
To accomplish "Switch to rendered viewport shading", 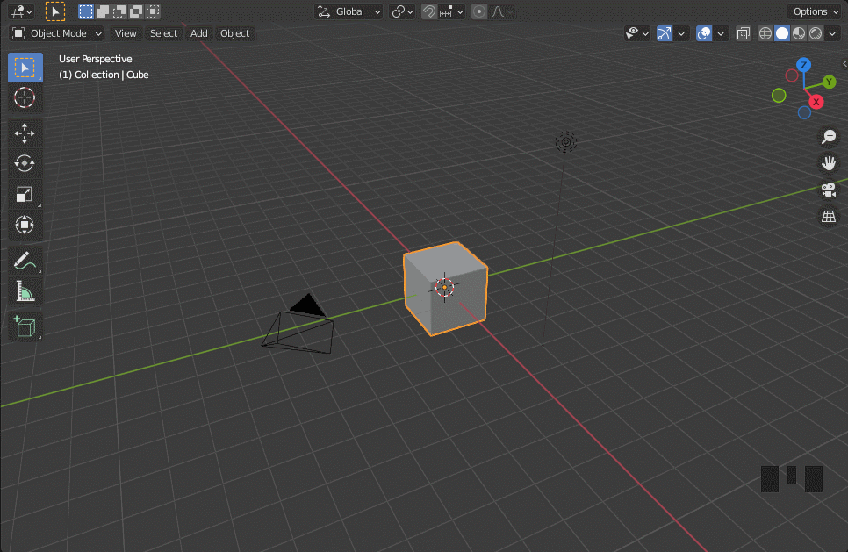I will [x=816, y=33].
